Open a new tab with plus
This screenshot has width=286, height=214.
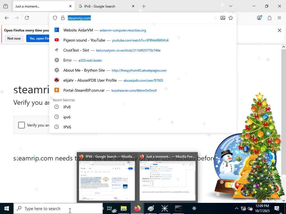(144, 6)
